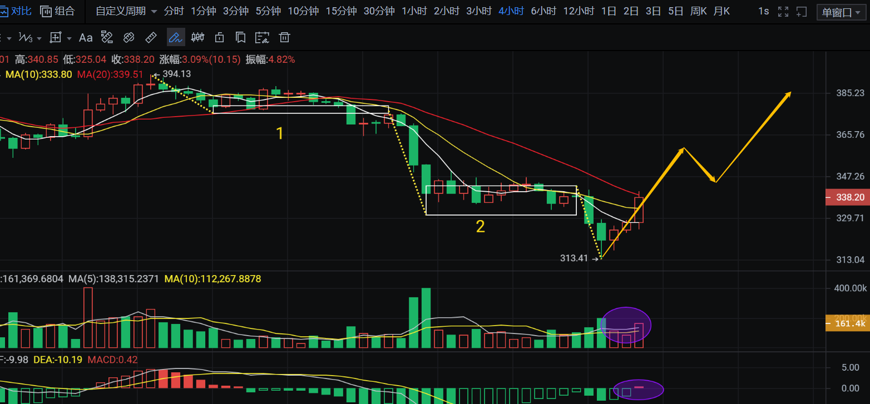Click the 329.71 price axis label
The image size is (870, 404).
click(x=851, y=218)
